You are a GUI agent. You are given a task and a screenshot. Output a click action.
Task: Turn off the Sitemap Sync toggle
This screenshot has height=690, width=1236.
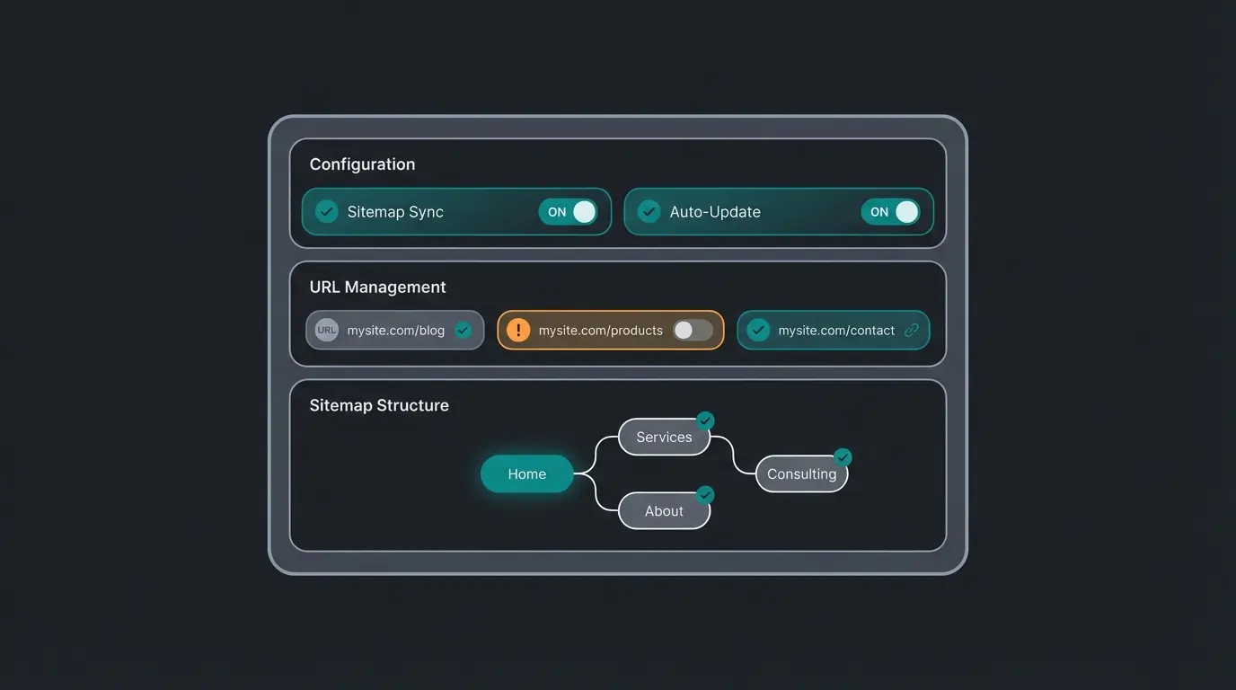pos(568,212)
